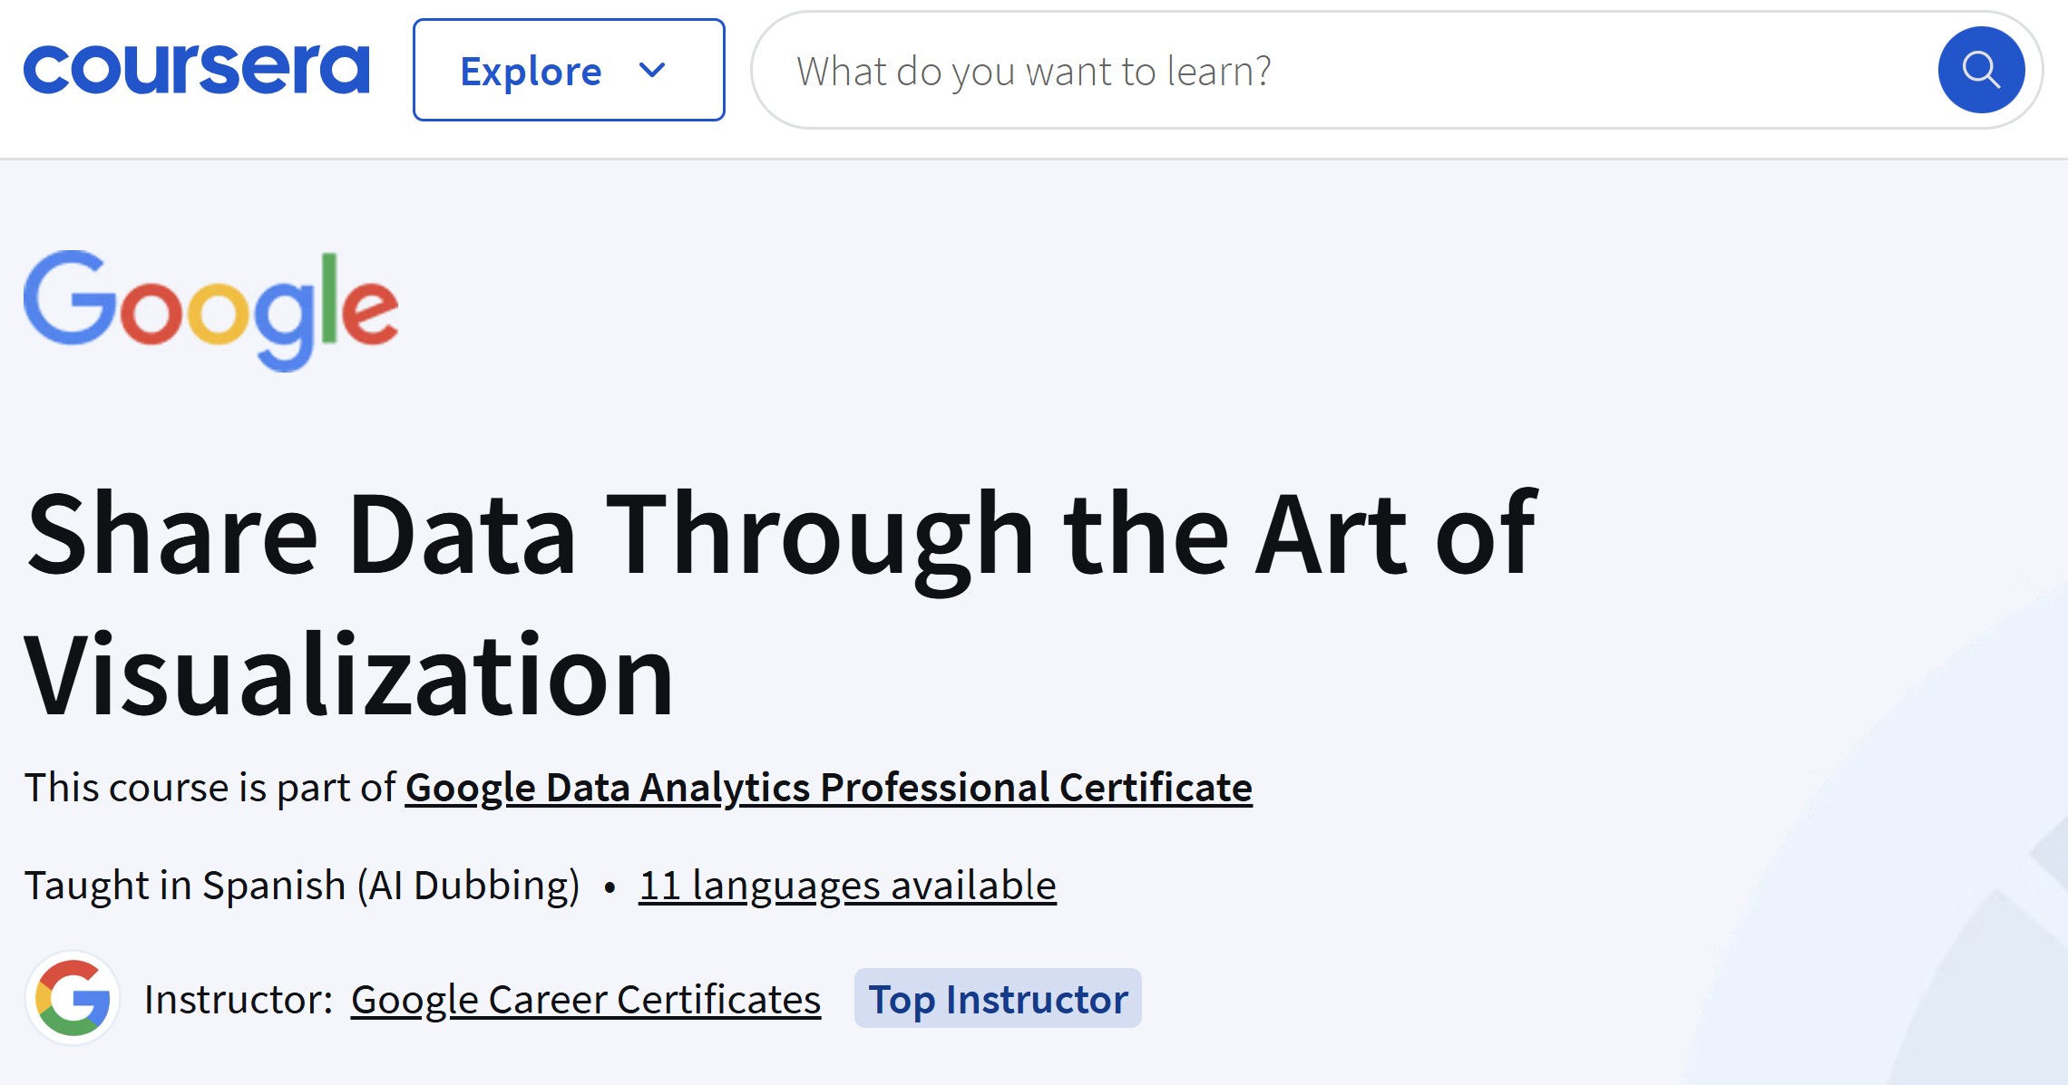Open Google Data Analytics Professional Certificate link
This screenshot has width=2068, height=1085.
828,787
